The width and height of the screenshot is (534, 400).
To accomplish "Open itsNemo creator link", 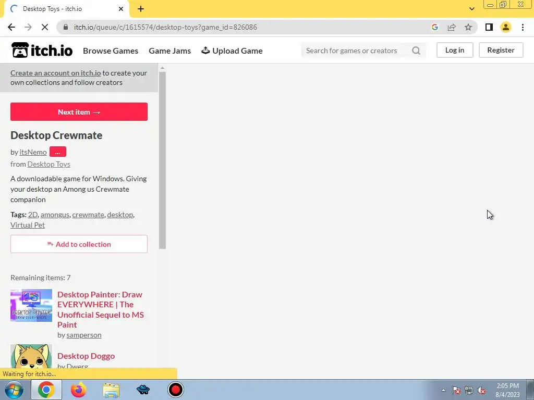I will click(x=33, y=152).
